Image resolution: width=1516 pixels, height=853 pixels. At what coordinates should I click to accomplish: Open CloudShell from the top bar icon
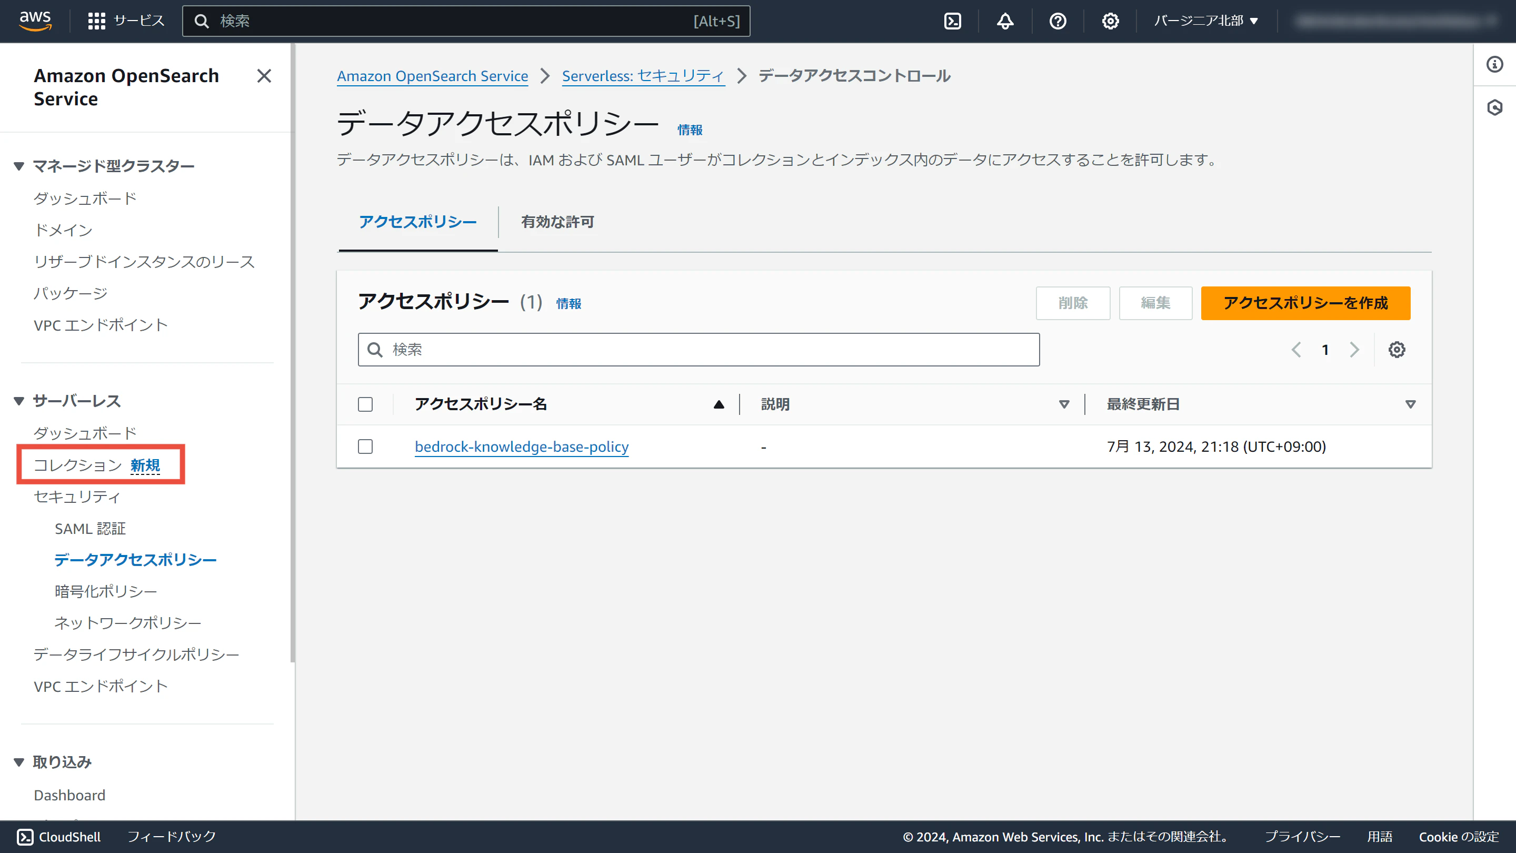[952, 21]
